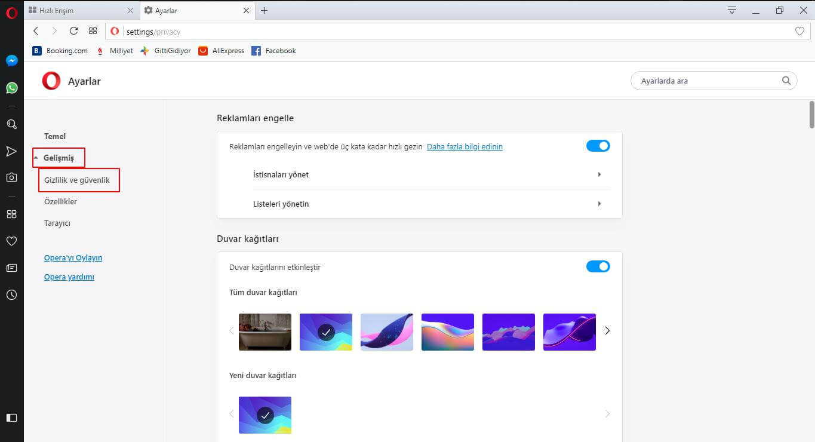Click the page vertical scrollbar
This screenshot has height=442, width=815.
coord(811,115)
